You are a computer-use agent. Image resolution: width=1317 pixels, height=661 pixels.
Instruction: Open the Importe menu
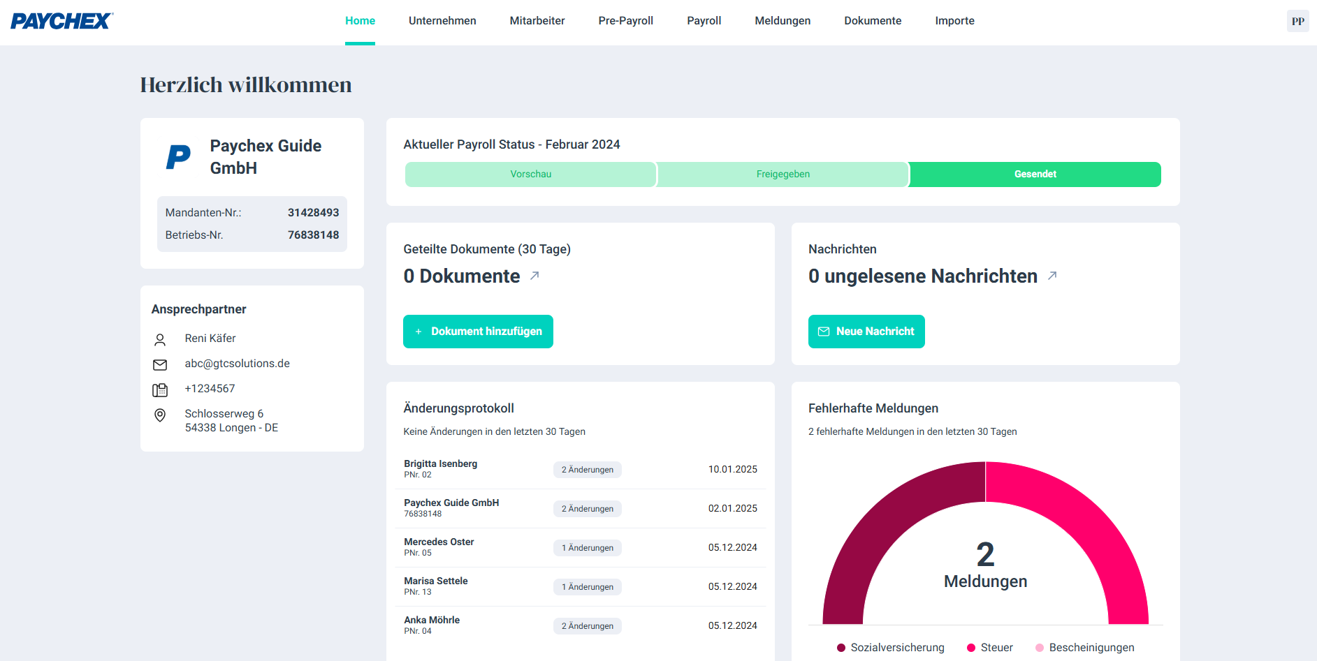coord(954,21)
